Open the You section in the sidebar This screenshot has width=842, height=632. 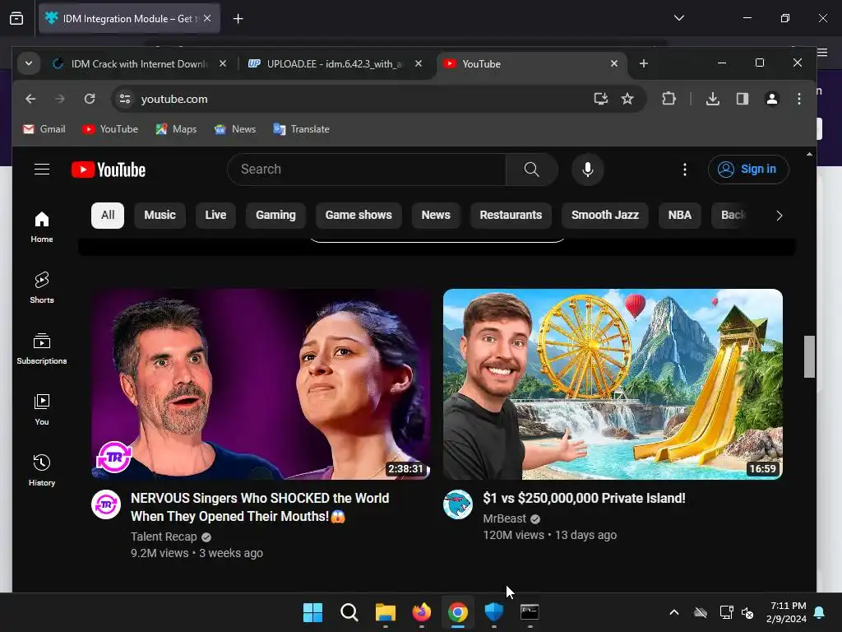[x=42, y=410]
